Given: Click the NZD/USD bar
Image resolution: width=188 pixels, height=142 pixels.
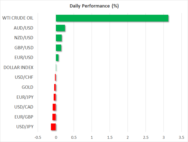Looking at the screenshot, I should 59,38.
